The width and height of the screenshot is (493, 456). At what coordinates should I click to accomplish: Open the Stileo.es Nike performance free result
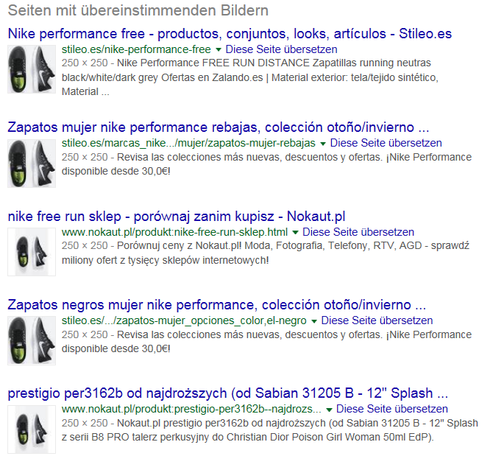coord(230,34)
